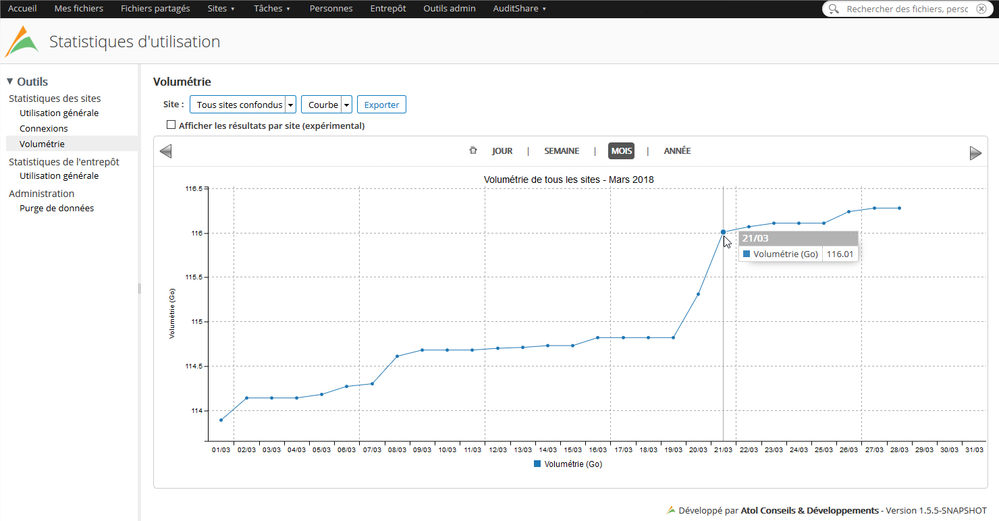Open Connexions in the sidebar
The width and height of the screenshot is (999, 521).
click(44, 128)
